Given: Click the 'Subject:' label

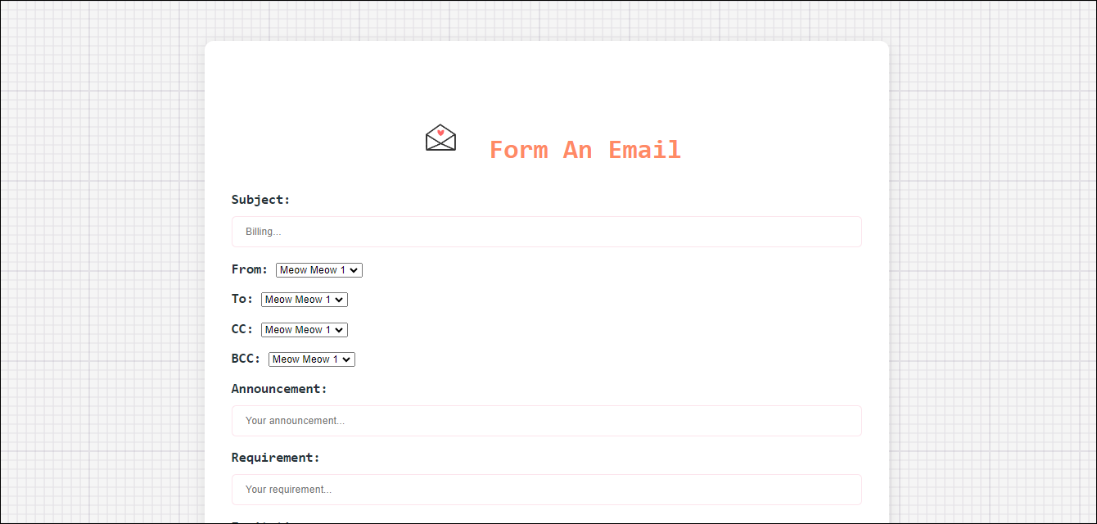Looking at the screenshot, I should pyautogui.click(x=260, y=199).
